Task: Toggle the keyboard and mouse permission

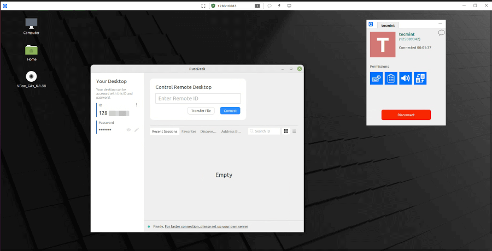Action: click(376, 79)
